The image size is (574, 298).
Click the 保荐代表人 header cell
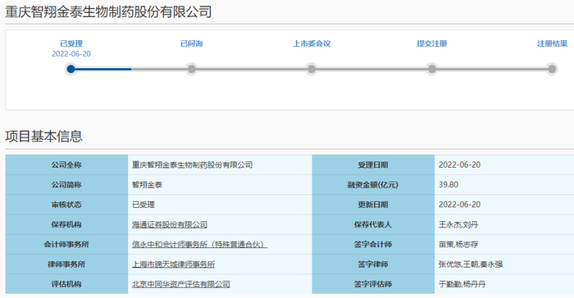[x=373, y=224]
